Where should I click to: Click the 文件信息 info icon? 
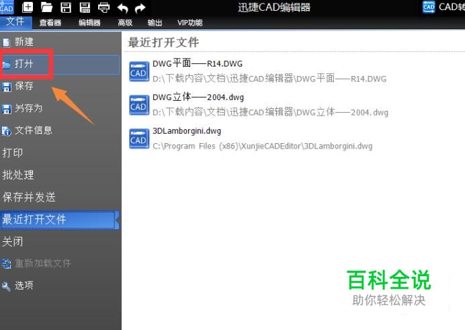[x=6, y=131]
